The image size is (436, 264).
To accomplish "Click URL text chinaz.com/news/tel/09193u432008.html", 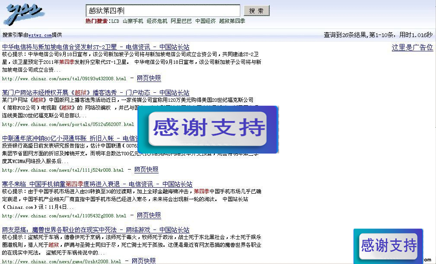I will pos(64,79).
